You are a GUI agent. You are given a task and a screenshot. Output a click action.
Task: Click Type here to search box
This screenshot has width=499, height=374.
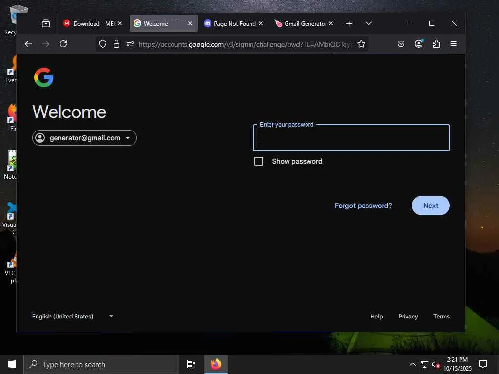point(101,364)
